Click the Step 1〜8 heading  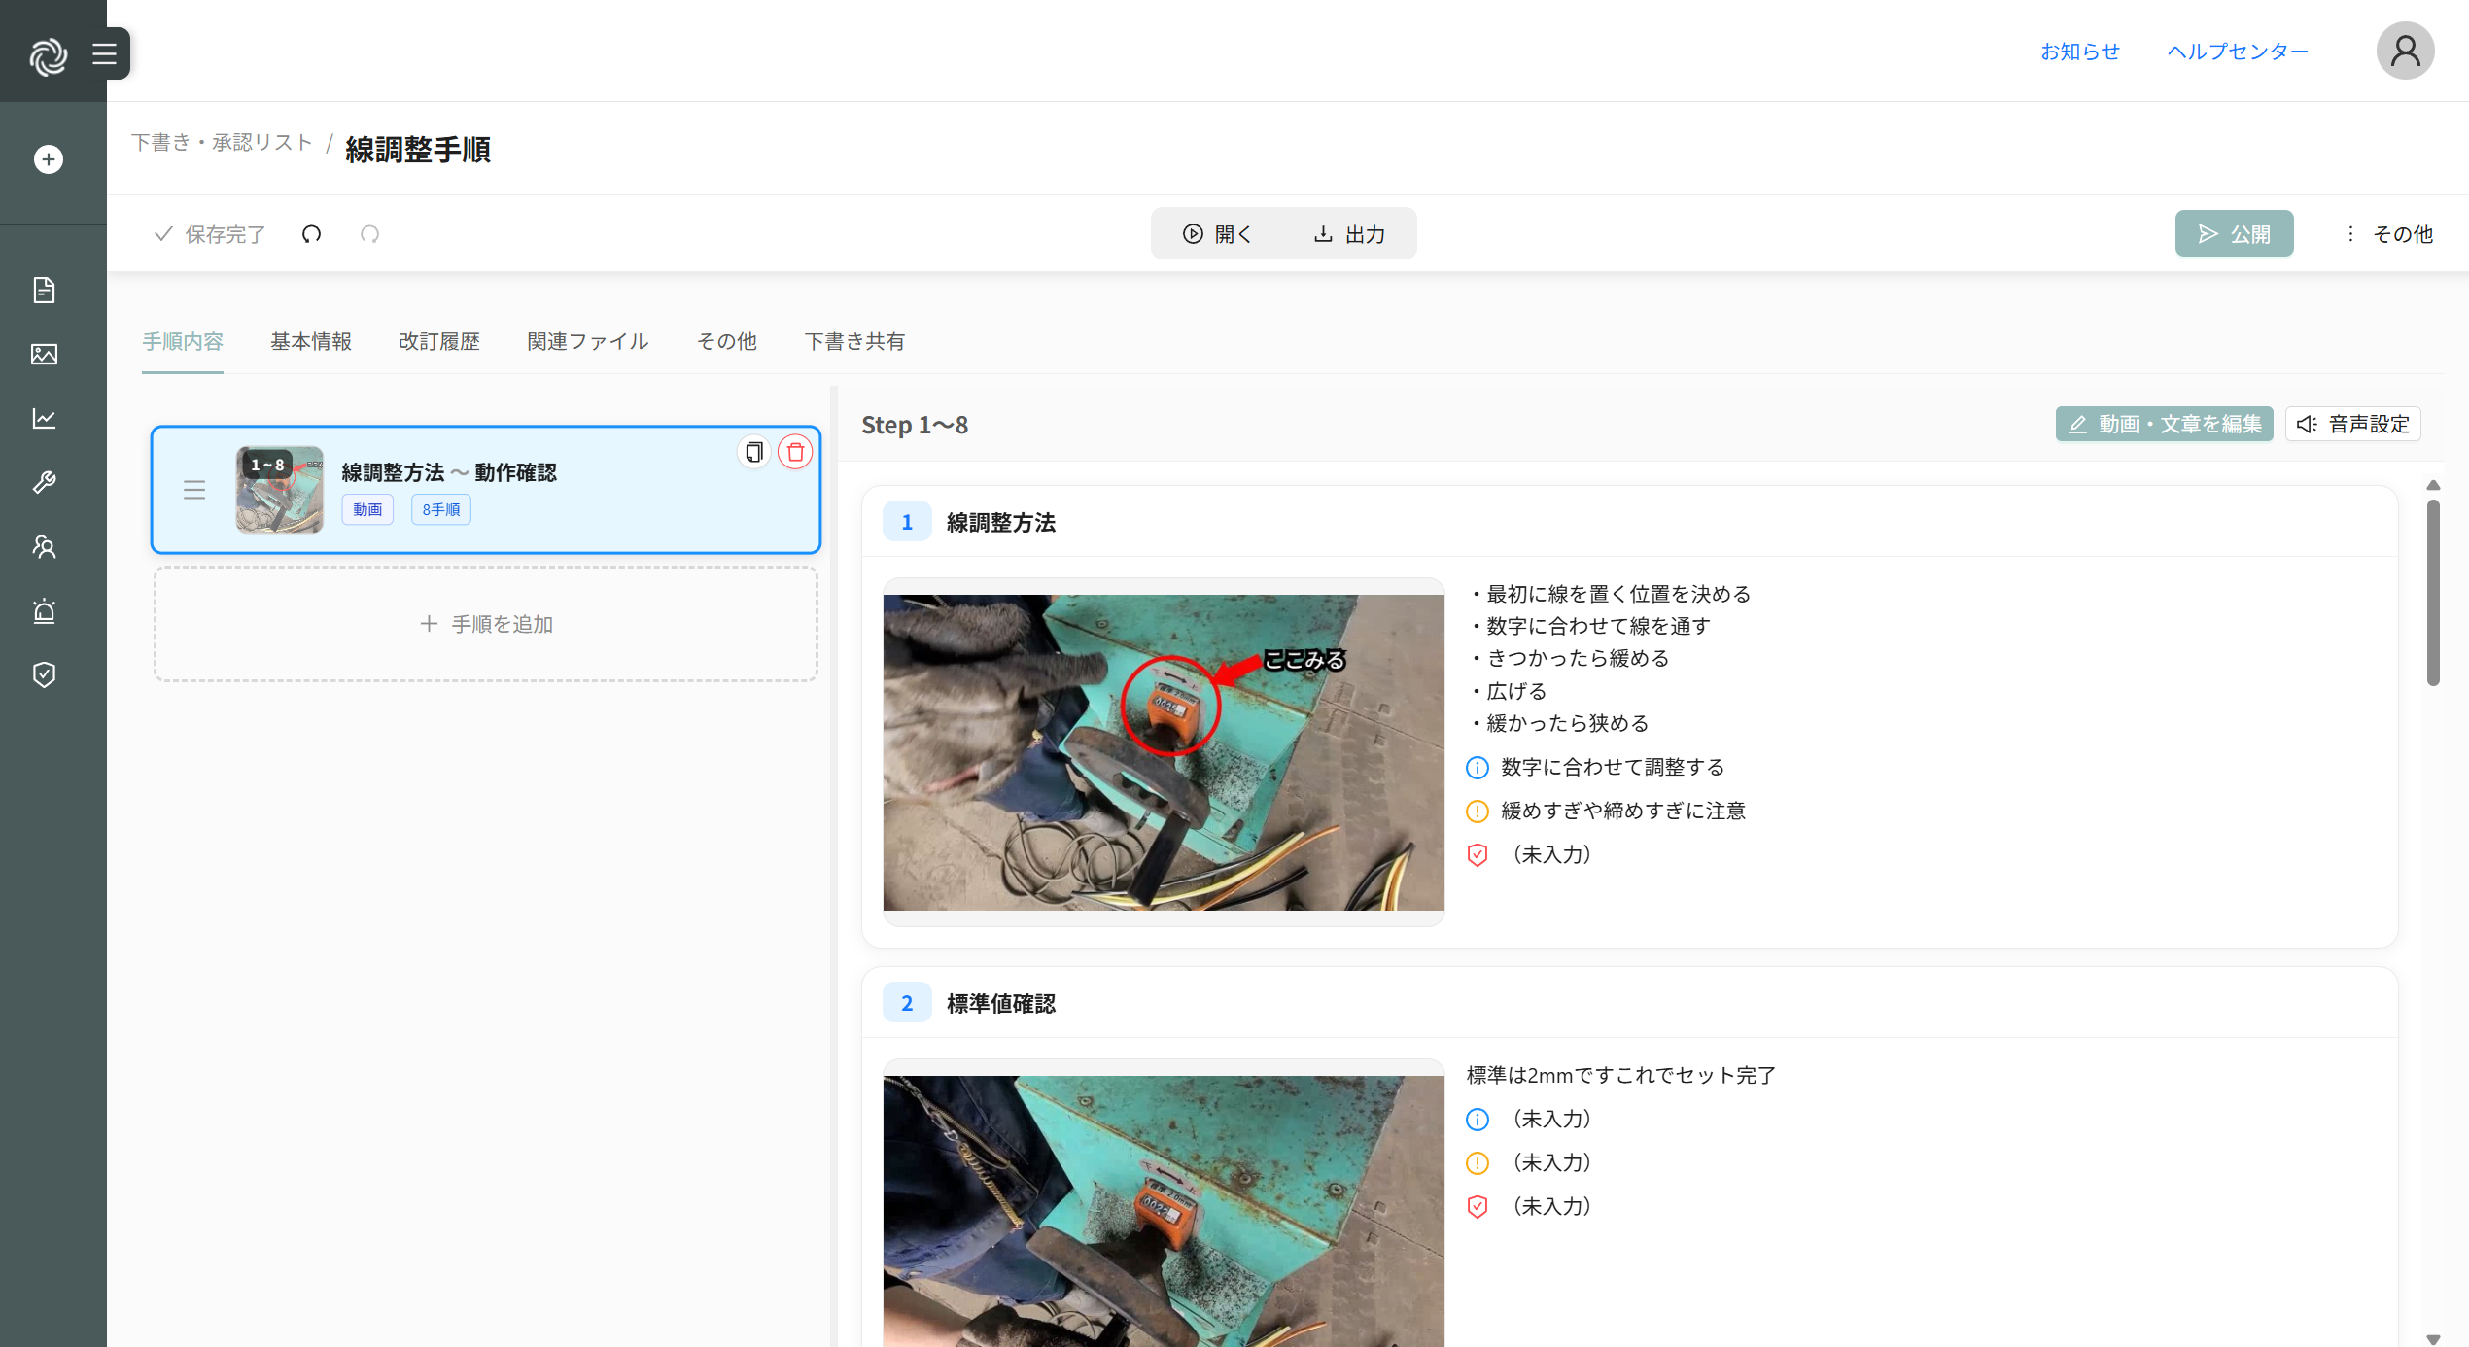pyautogui.click(x=915, y=425)
